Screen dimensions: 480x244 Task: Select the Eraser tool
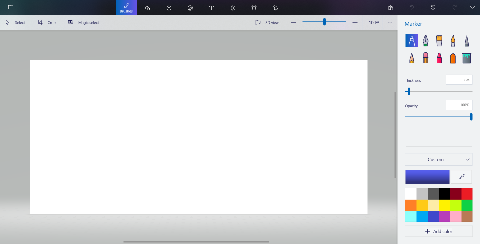click(425, 58)
